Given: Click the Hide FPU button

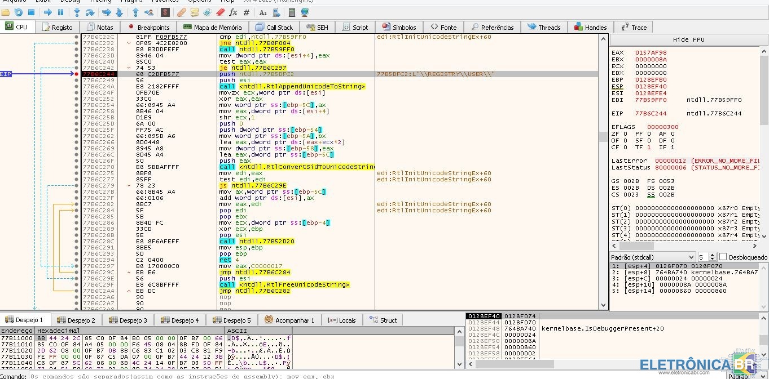Looking at the screenshot, I should click(688, 40).
